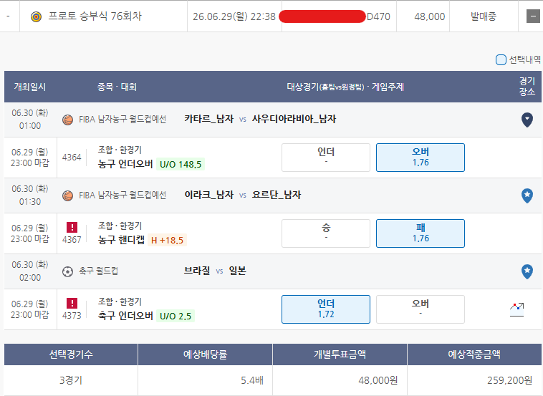The width and height of the screenshot is (543, 396).
Task: Select 승 for 농구 핸디캡 game 4367
Action: point(326,233)
